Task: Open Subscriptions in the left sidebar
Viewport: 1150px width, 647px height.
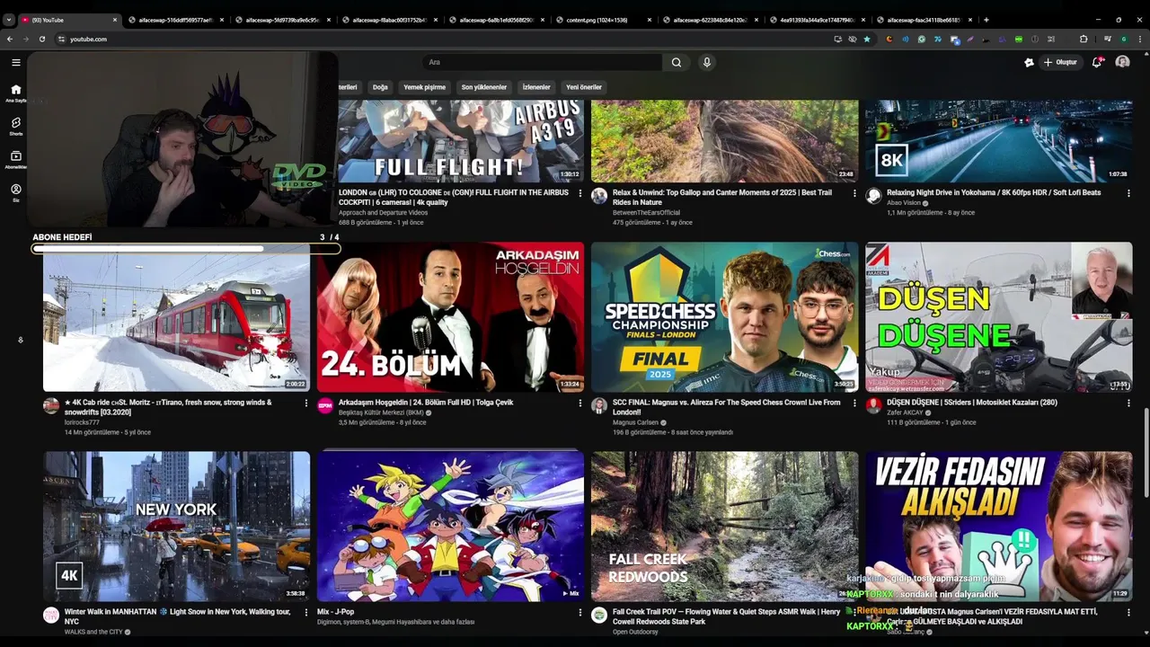Action: pyautogui.click(x=16, y=159)
